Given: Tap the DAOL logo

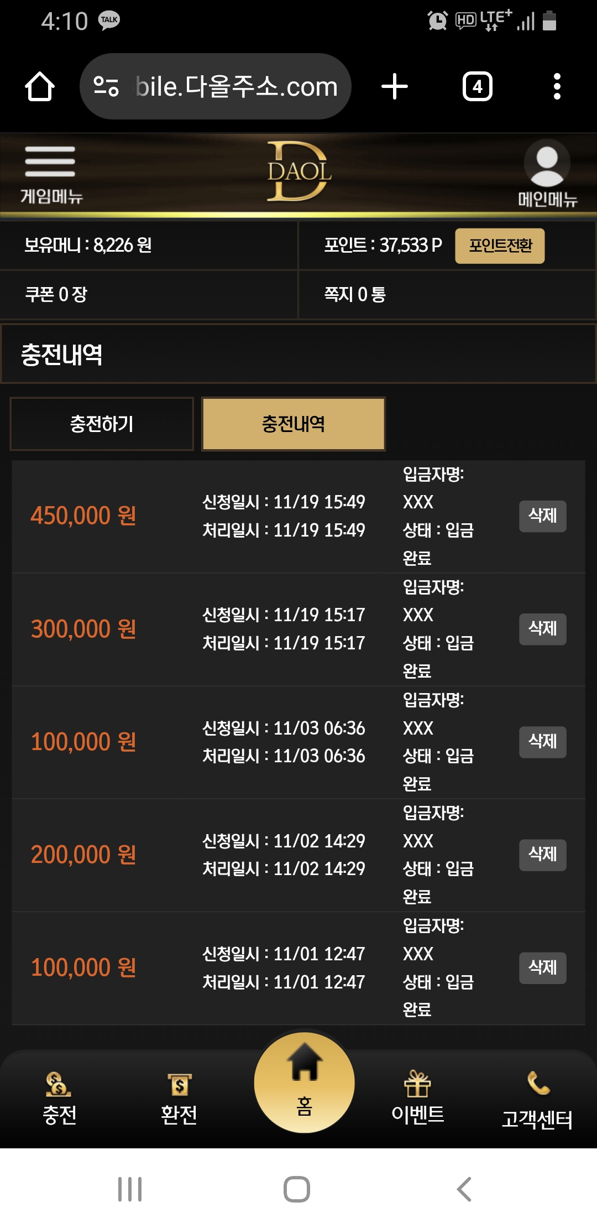Looking at the screenshot, I should point(298,171).
